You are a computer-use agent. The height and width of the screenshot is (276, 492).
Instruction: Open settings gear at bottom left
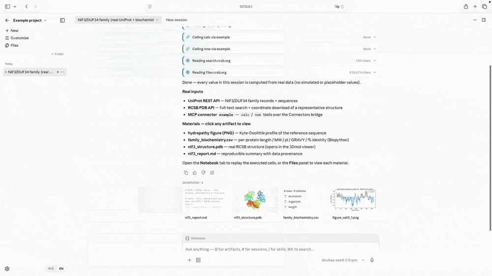[7, 269]
